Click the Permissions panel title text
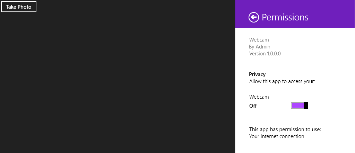355x153 pixels. (285, 17)
